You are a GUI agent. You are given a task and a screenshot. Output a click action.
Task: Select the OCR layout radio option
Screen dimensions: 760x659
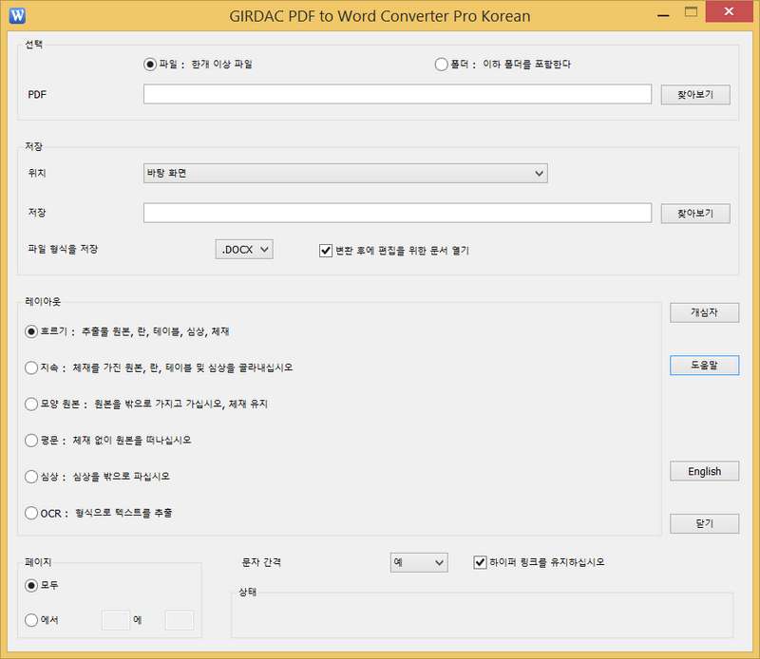point(31,513)
